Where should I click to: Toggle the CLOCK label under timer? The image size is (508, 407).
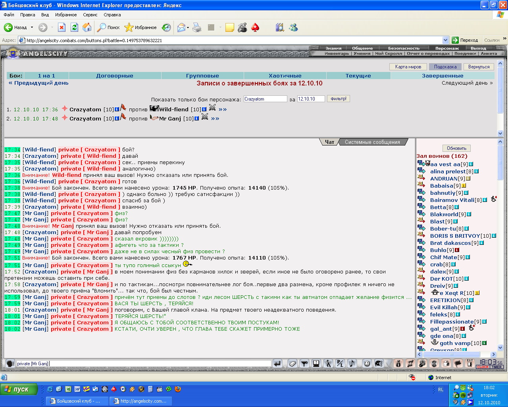tap(483, 367)
